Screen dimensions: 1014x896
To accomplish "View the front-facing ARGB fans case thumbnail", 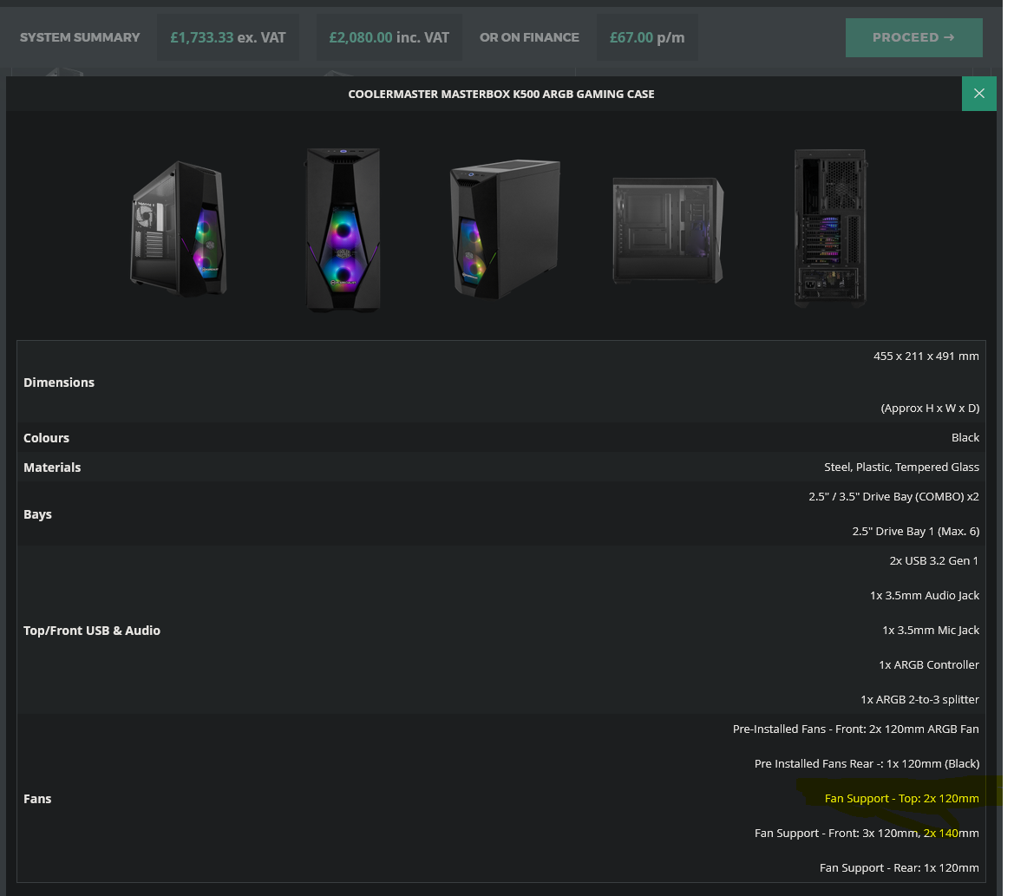I will tap(343, 230).
